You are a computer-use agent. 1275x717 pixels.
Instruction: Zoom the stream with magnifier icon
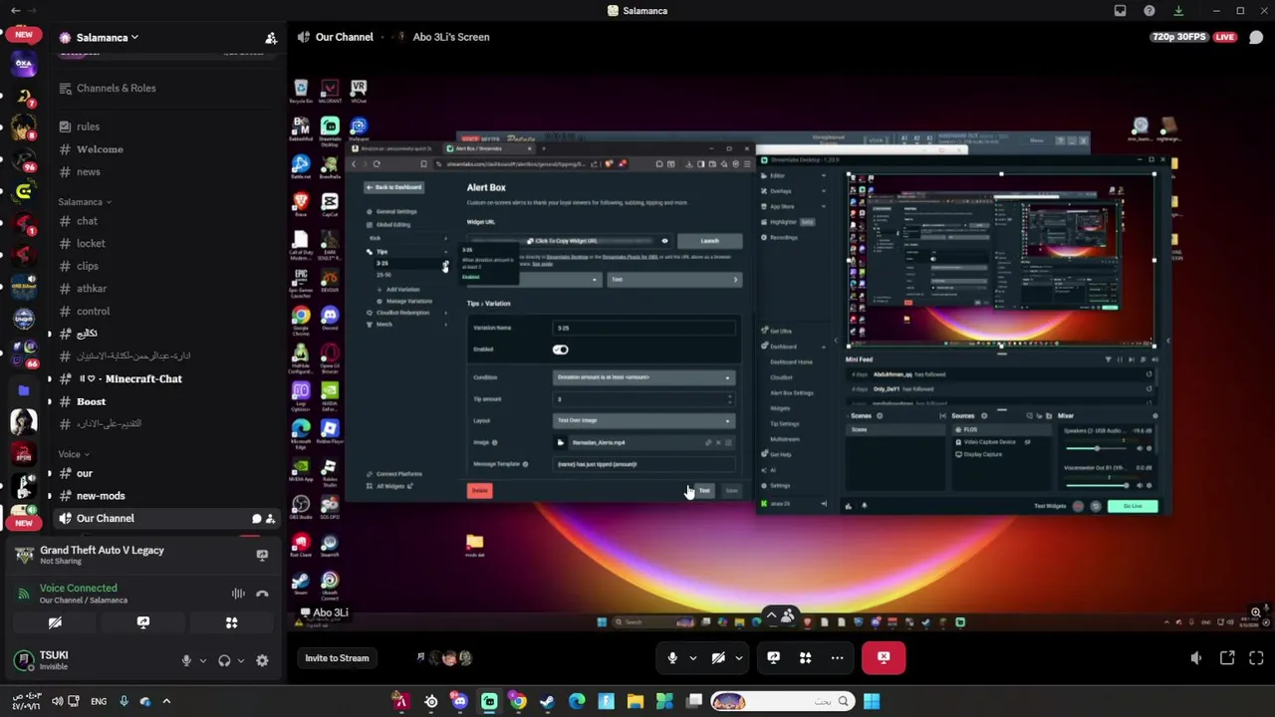pos(1256,612)
